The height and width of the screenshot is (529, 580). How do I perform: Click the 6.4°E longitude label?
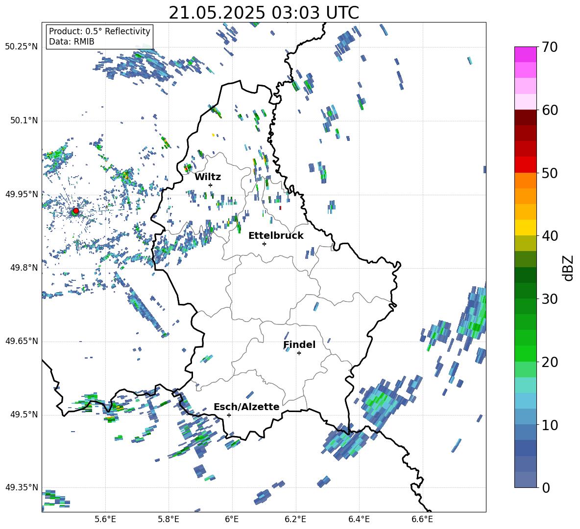tap(359, 519)
